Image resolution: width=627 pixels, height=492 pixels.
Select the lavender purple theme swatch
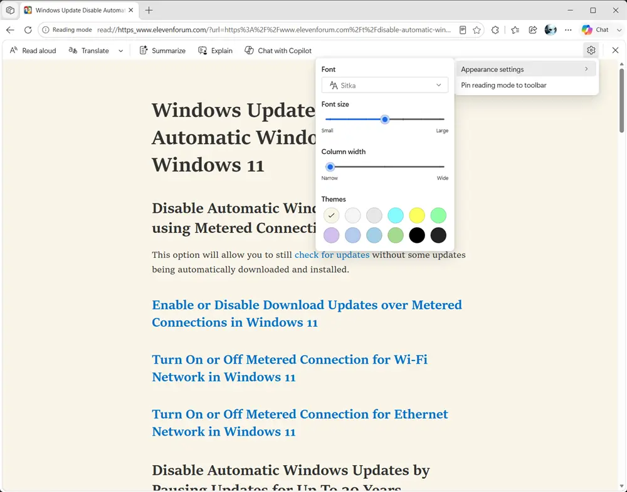[x=331, y=235]
